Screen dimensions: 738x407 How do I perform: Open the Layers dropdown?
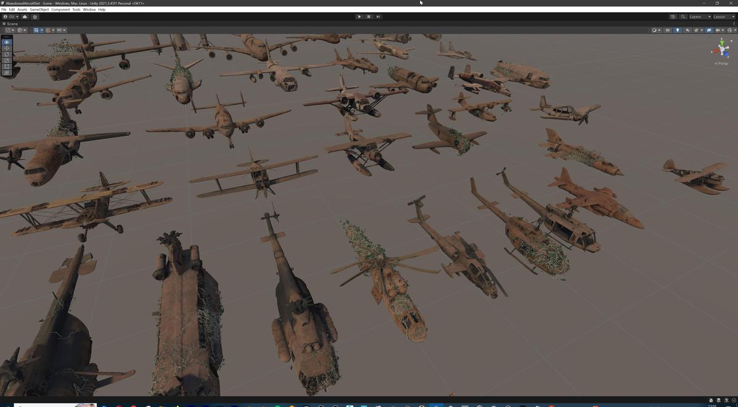point(700,17)
